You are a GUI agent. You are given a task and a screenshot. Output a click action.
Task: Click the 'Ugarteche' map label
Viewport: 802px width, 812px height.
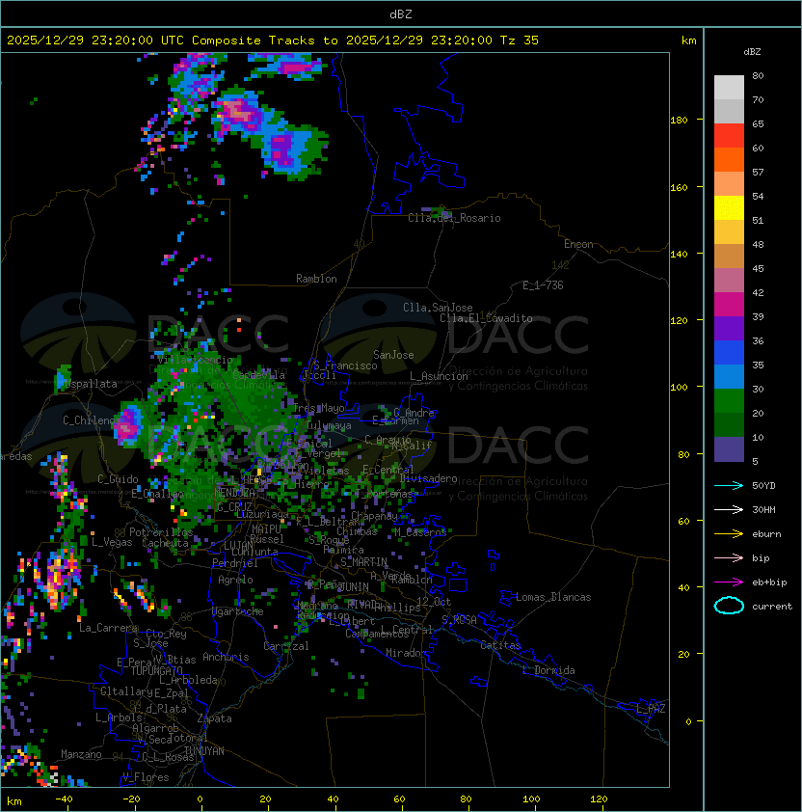[x=238, y=611]
